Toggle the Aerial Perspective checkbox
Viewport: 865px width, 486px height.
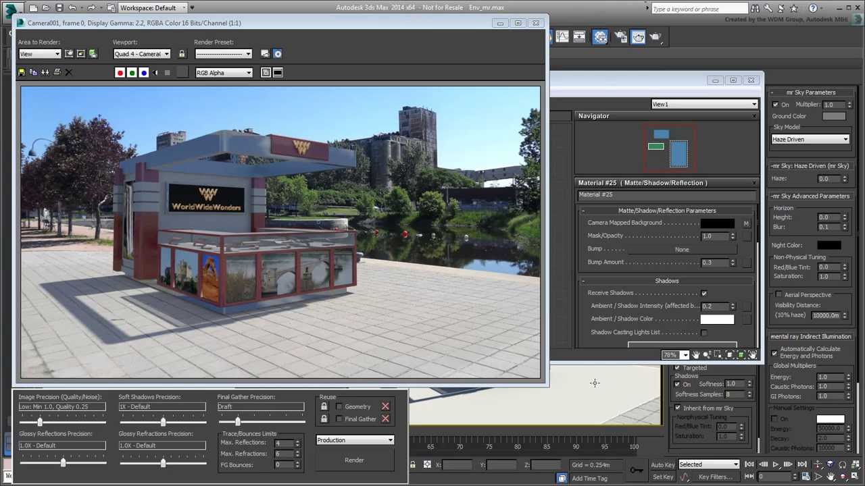pos(778,295)
